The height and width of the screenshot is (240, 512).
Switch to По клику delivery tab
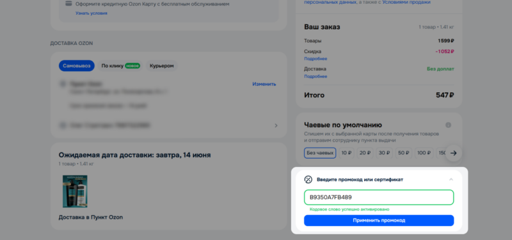(x=120, y=66)
